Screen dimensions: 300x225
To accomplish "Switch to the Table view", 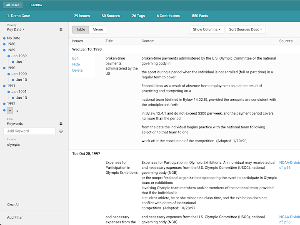I will [x=80, y=30].
